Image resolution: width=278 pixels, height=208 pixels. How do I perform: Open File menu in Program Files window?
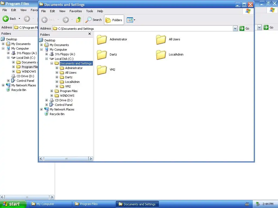(x=5, y=10)
